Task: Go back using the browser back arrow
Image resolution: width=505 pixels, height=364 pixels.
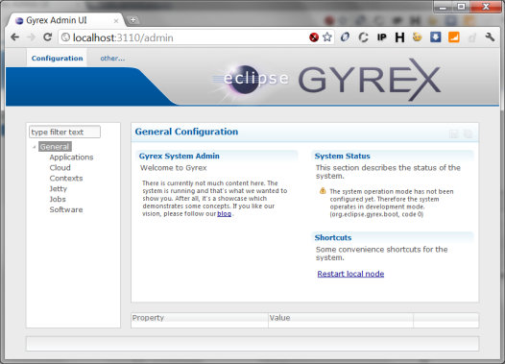Action: tap(14, 37)
